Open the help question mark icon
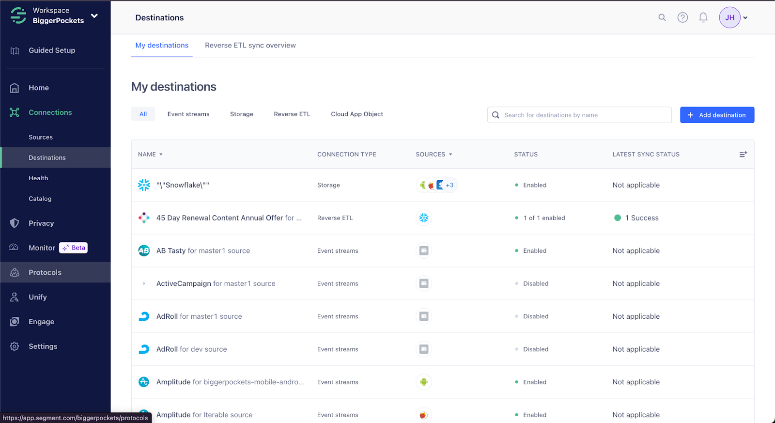This screenshot has width=775, height=423. pos(682,17)
